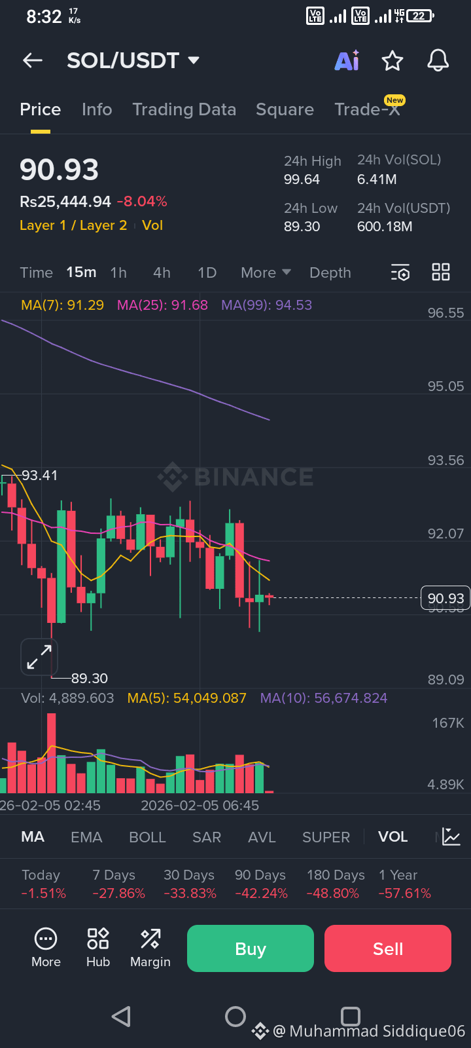Open the bottom More menu
Screen dimensions: 471x1048
[46, 948]
